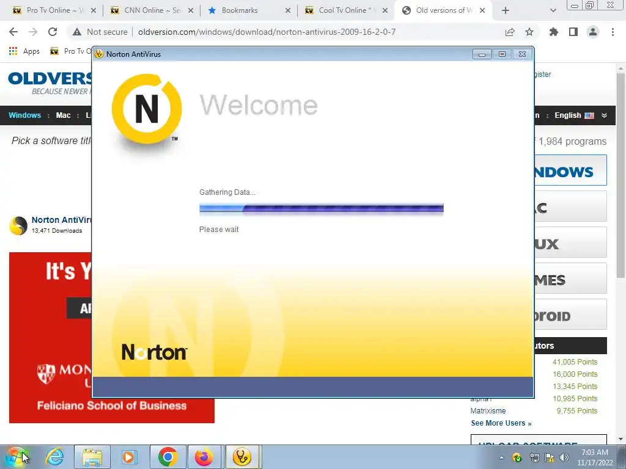The height and width of the screenshot is (469, 626).
Task: Click the Not secure warning icon
Action: (76, 32)
